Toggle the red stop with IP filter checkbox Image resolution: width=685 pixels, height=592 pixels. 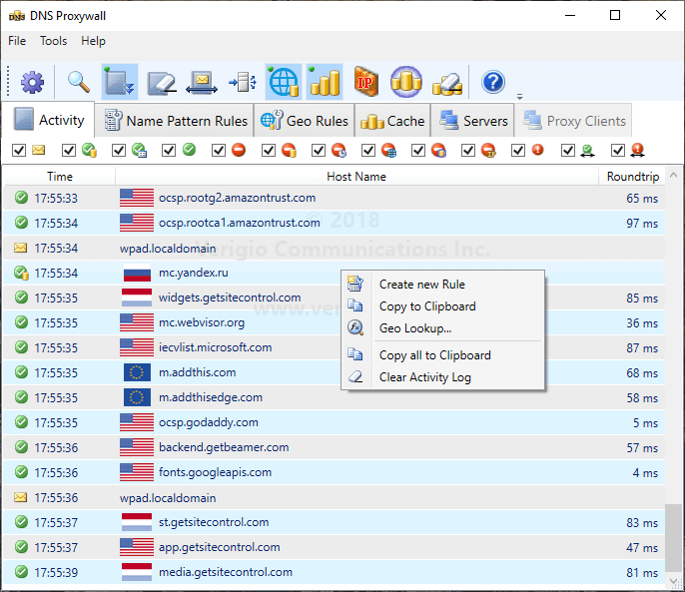(468, 151)
